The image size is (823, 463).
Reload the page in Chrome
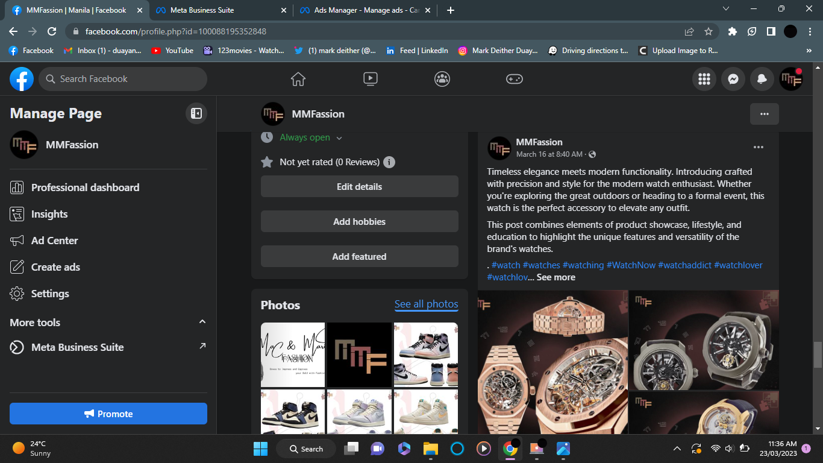click(52, 31)
